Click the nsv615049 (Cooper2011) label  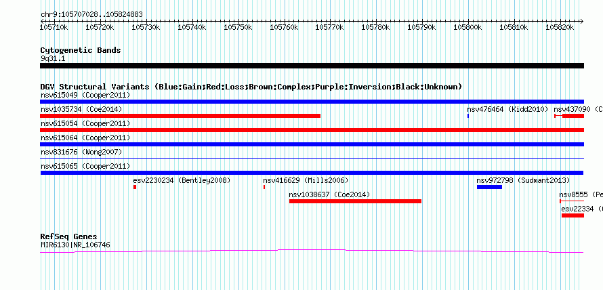coord(85,95)
